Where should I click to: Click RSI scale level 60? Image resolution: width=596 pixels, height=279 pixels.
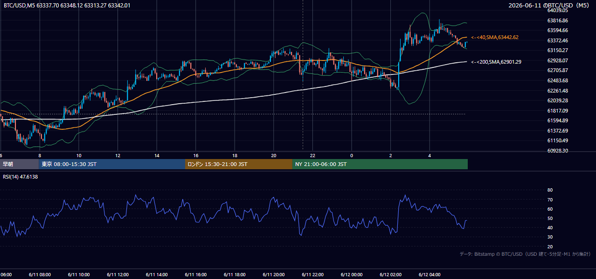pyautogui.click(x=550, y=209)
